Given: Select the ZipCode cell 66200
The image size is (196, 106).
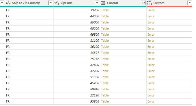Looking at the screenshot, I should coord(77,28).
